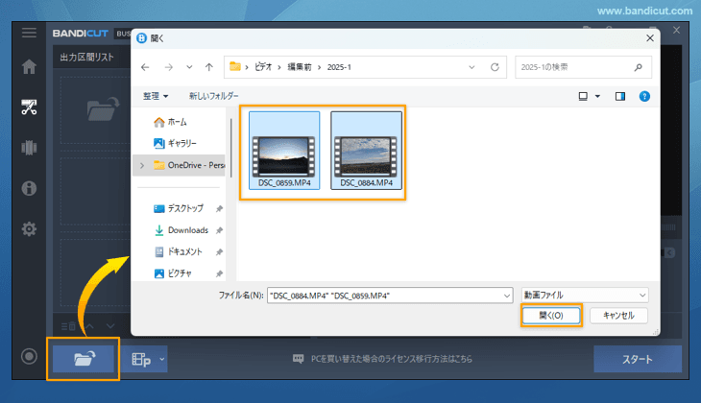Image resolution: width=701 pixels, height=403 pixels.
Task: Click ビデオ breadcrumb segment
Action: tap(263, 67)
